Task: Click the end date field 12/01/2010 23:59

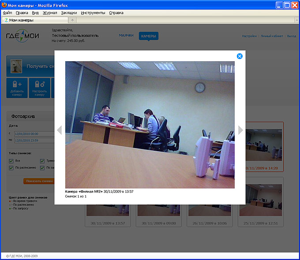Action: [x=34, y=140]
